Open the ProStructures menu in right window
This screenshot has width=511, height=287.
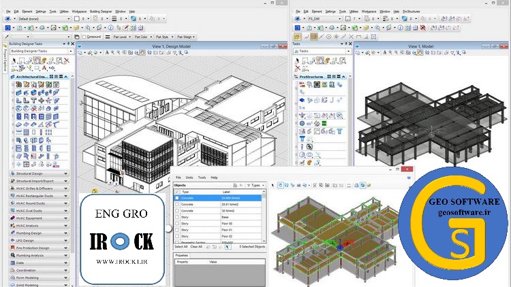412,12
